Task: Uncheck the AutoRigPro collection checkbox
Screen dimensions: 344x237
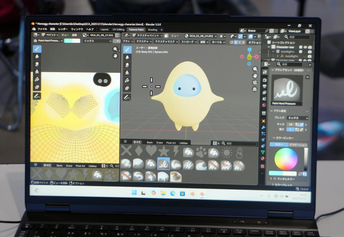Action: 301,52
